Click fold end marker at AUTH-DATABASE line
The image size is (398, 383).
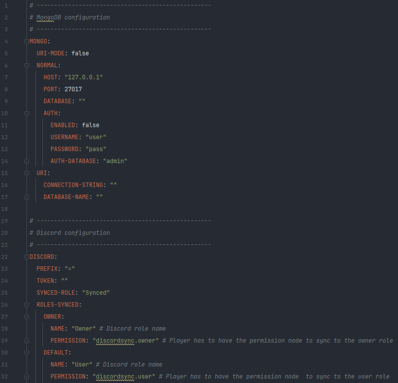(26, 161)
